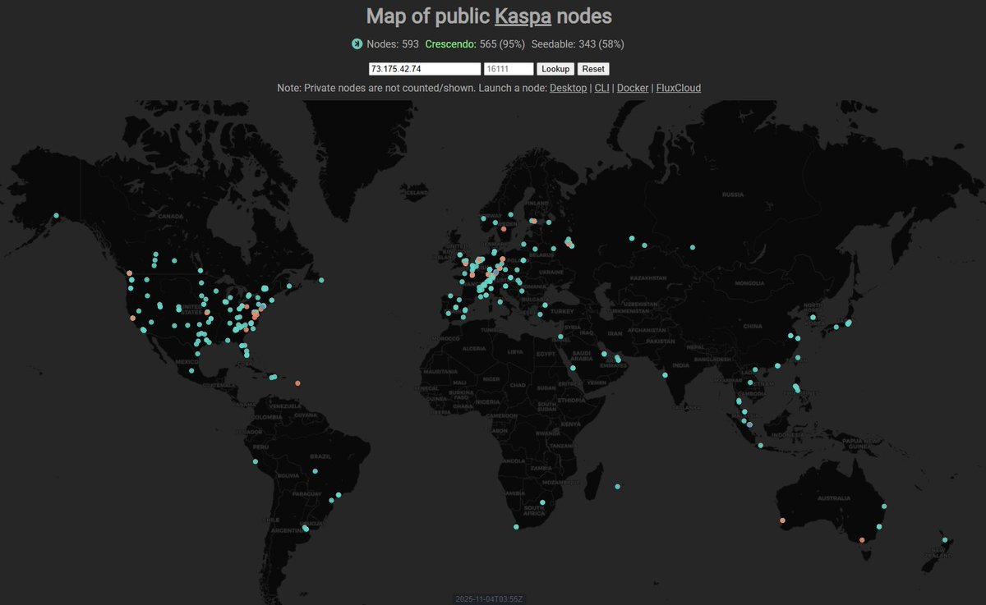Select the node dot east of Madagascar
986x605 pixels.
click(618, 486)
